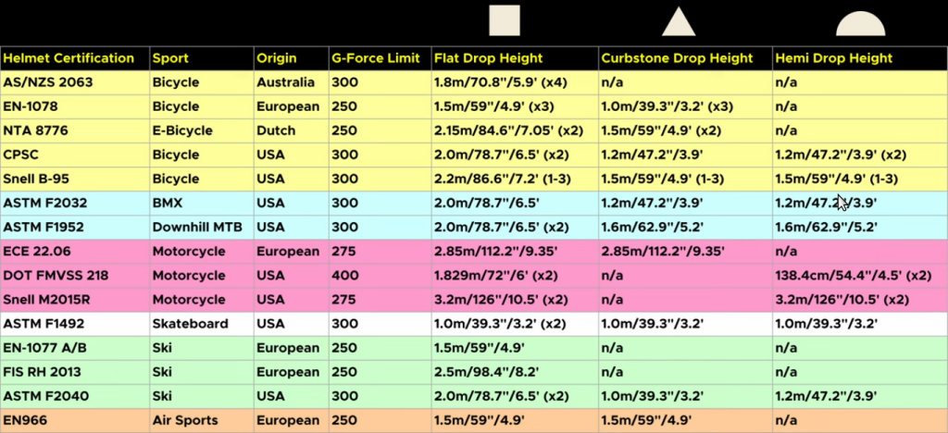Click the ASTM F2032 certification cell
The image size is (948, 433).
click(75, 204)
